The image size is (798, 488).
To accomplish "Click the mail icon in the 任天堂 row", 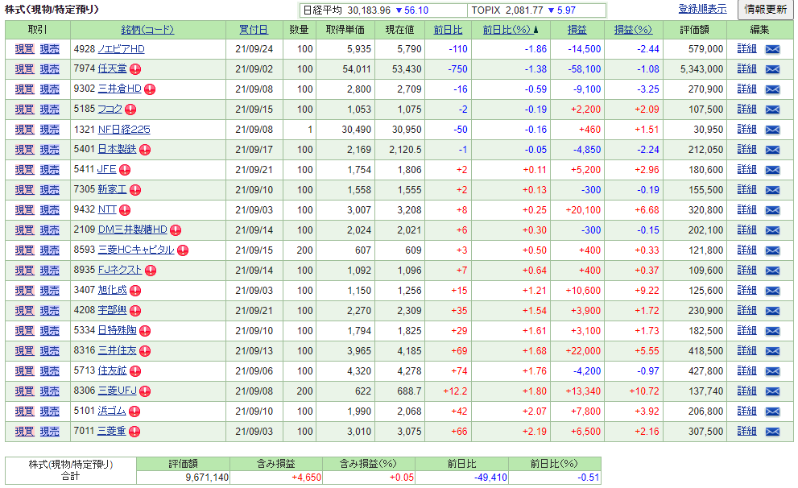I will pyautogui.click(x=772, y=69).
